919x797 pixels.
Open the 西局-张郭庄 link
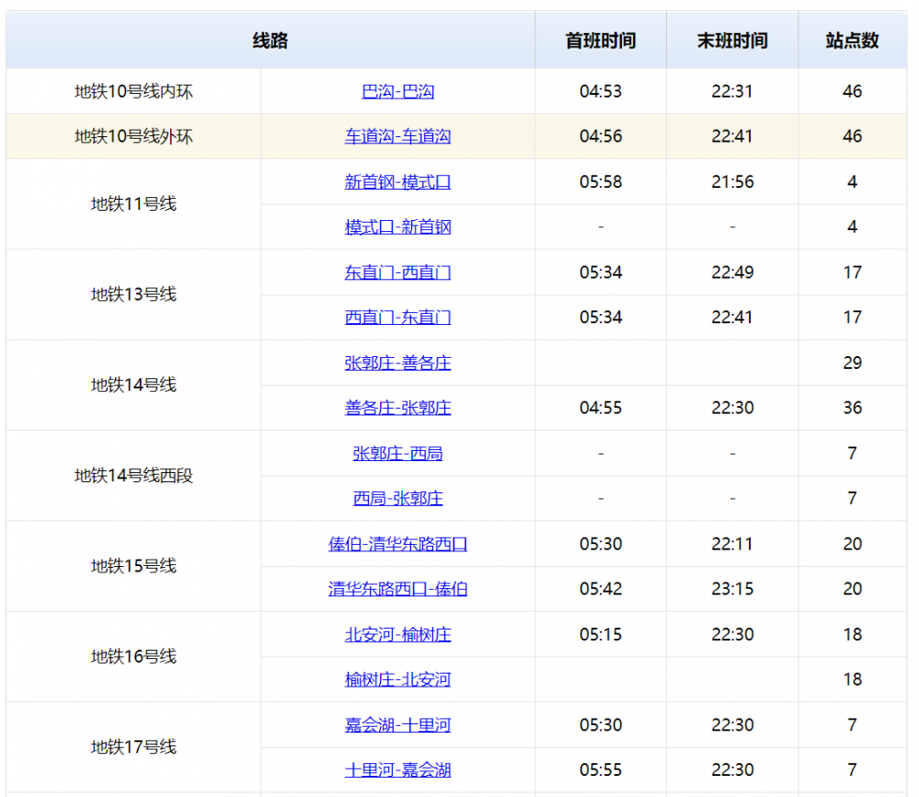click(397, 499)
